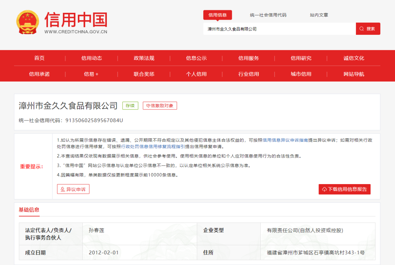Open 信用信息异议申诉指南 link

(285, 140)
